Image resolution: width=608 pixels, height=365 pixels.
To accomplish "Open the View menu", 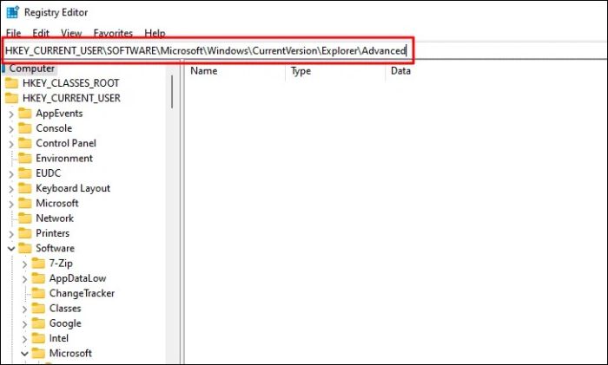I will (71, 33).
